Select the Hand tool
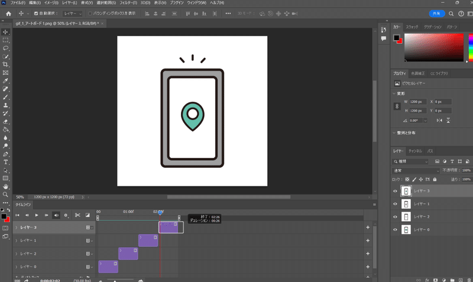Image resolution: width=473 pixels, height=282 pixels. 5,186
